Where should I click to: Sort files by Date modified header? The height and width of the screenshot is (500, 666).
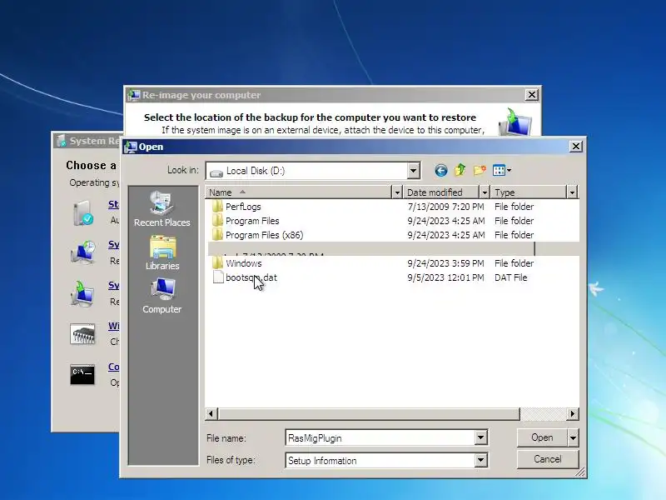[x=441, y=192]
